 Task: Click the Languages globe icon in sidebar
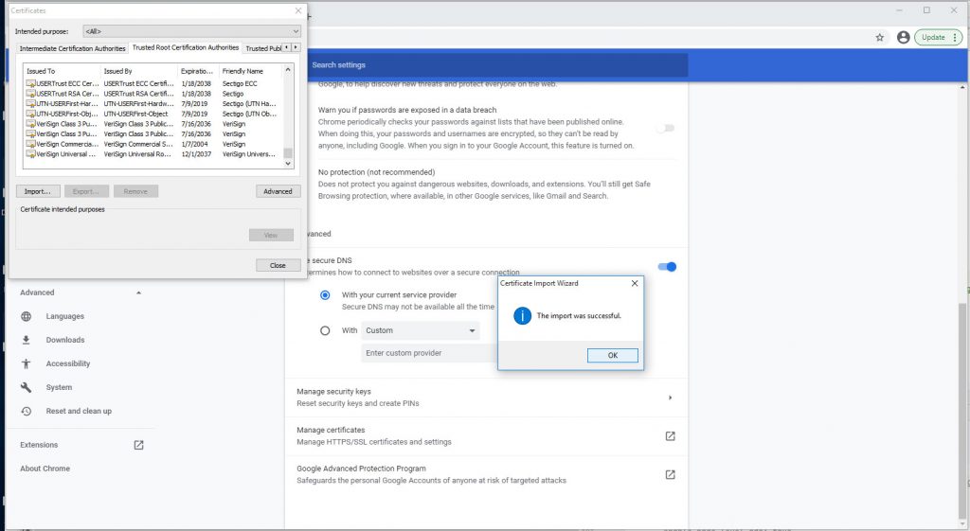[26, 316]
